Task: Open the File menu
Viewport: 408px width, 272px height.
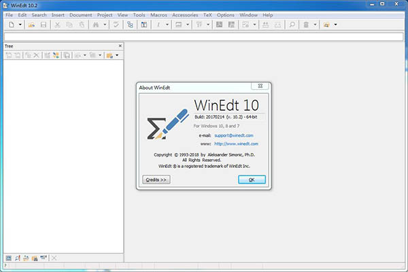Action: click(x=9, y=15)
